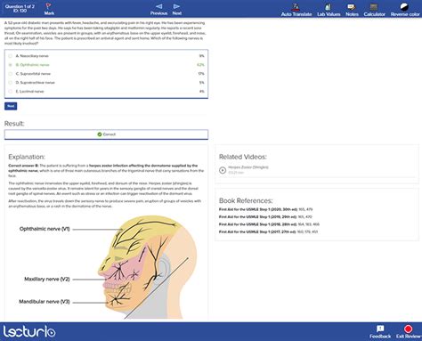Go to Previous question arrow
The image size is (422, 341).
click(x=159, y=6)
